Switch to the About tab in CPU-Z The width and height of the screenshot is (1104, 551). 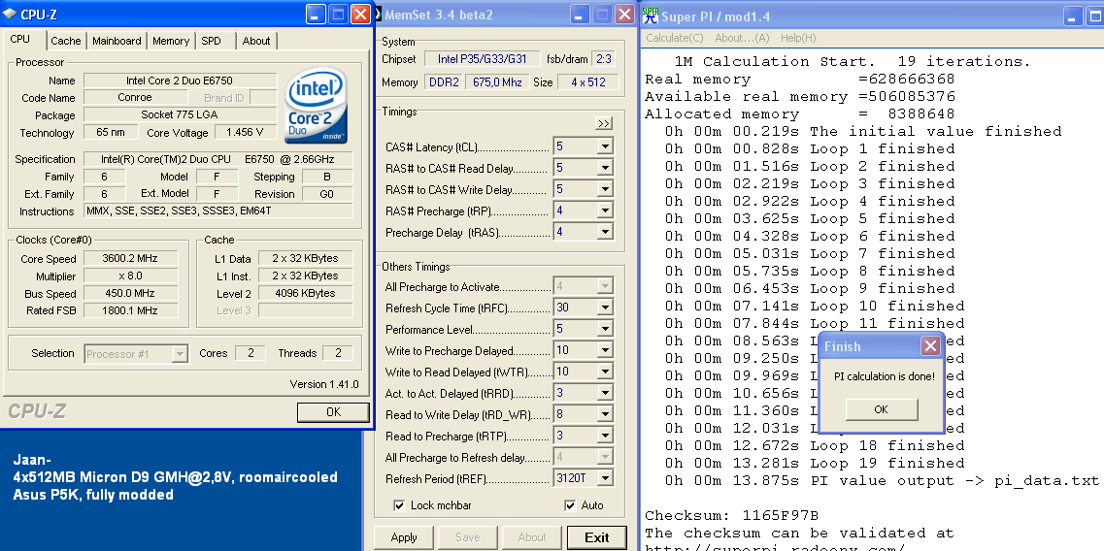click(256, 41)
